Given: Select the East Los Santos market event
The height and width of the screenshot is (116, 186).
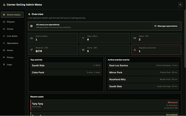Looking at the screenshot, I should (143, 66).
